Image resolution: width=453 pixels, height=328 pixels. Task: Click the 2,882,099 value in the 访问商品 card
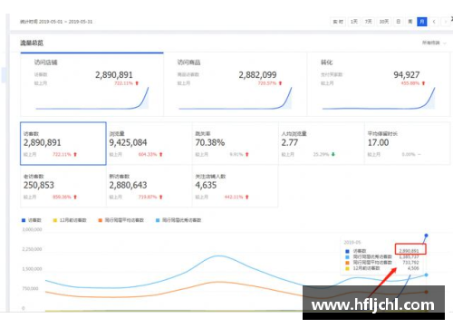coord(257,75)
